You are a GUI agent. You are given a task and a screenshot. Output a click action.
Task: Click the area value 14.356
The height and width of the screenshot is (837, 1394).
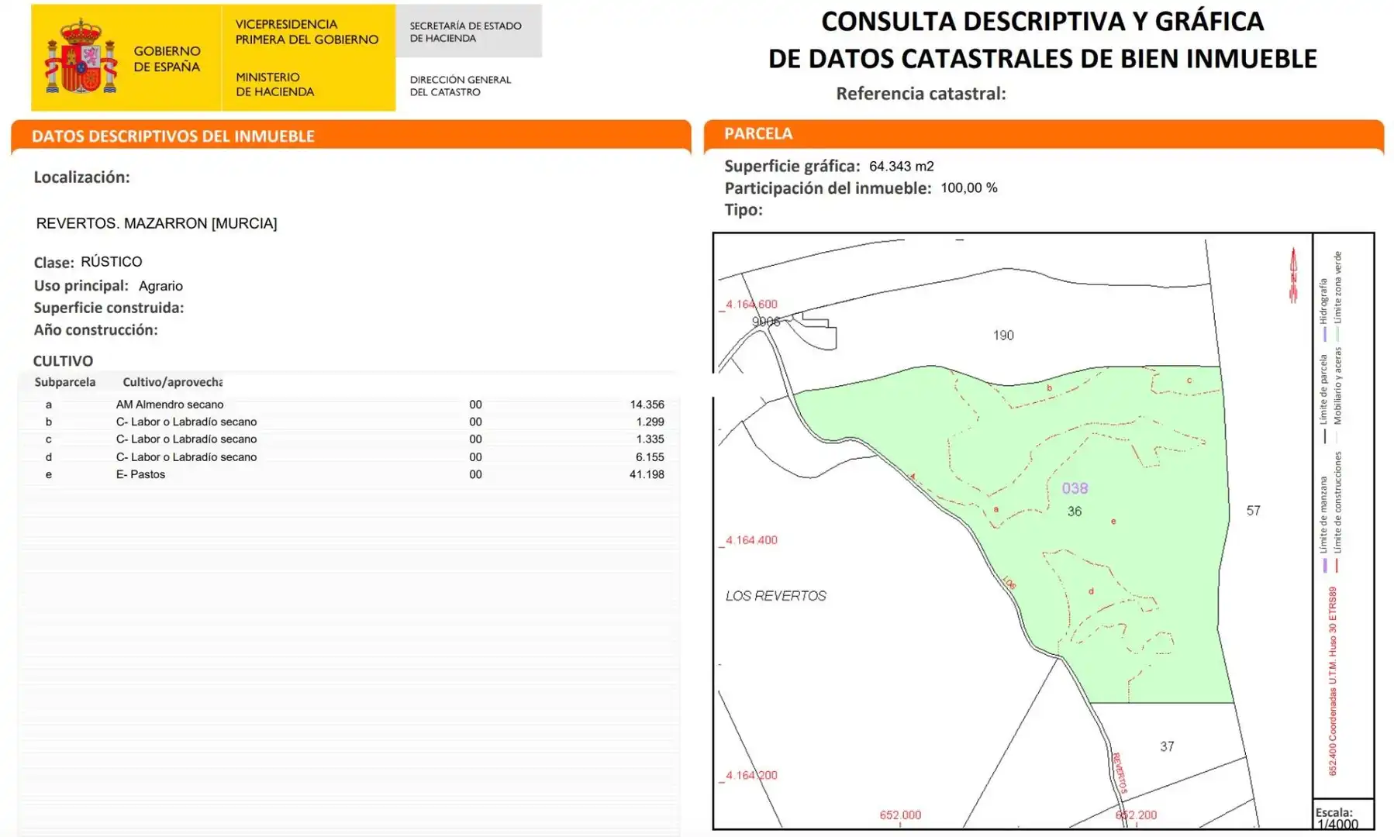point(647,405)
